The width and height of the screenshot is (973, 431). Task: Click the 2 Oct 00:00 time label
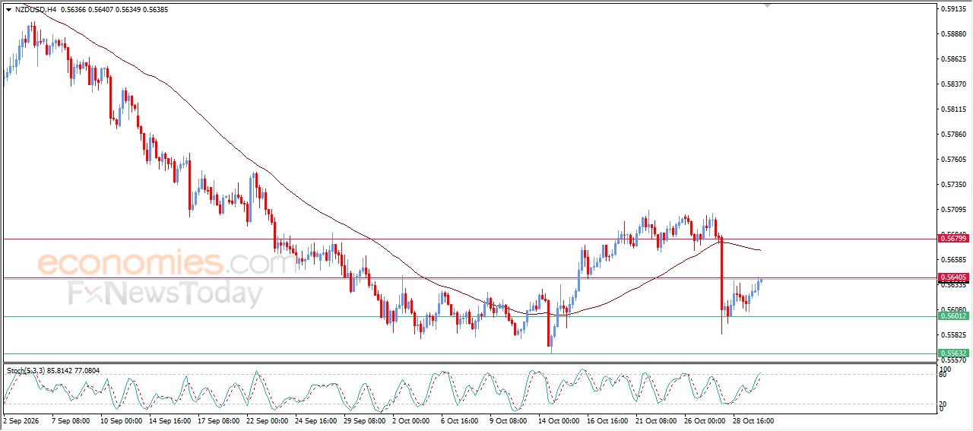coord(413,420)
